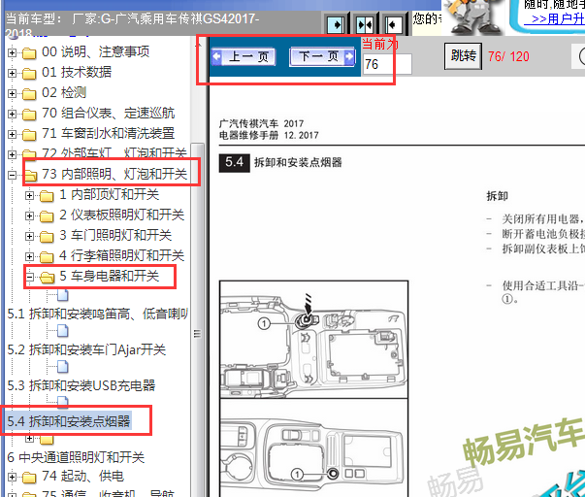The height and width of the screenshot is (497, 585).
Task: Select 4 行李箱照明灯和开关 tree item
Action: pyautogui.click(x=121, y=256)
